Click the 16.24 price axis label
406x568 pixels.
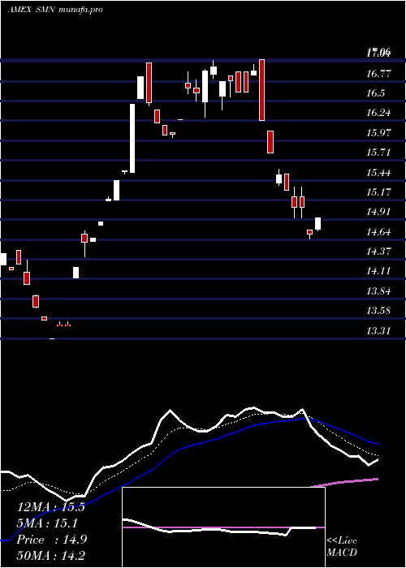point(378,113)
